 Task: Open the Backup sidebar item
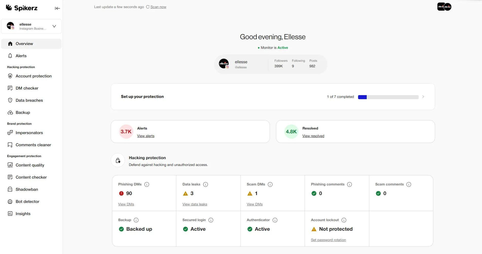pos(31,113)
